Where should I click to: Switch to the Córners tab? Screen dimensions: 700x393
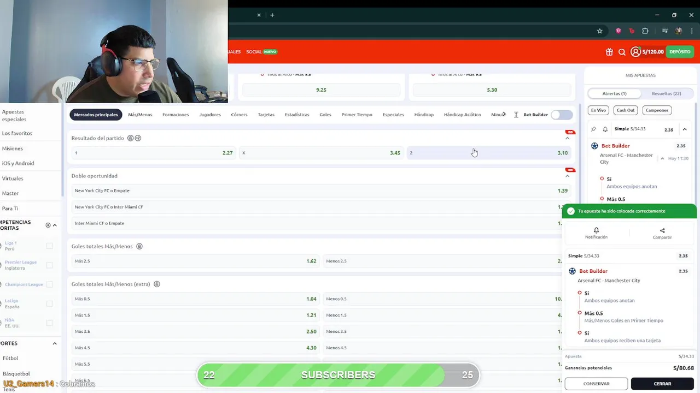click(239, 115)
